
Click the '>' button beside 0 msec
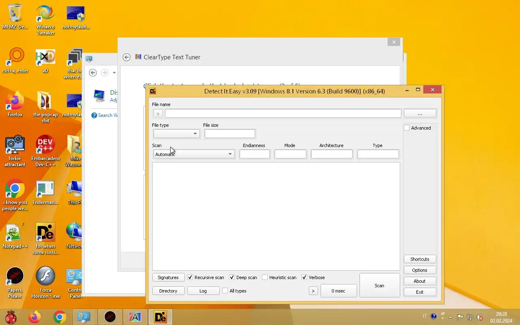coord(313,291)
